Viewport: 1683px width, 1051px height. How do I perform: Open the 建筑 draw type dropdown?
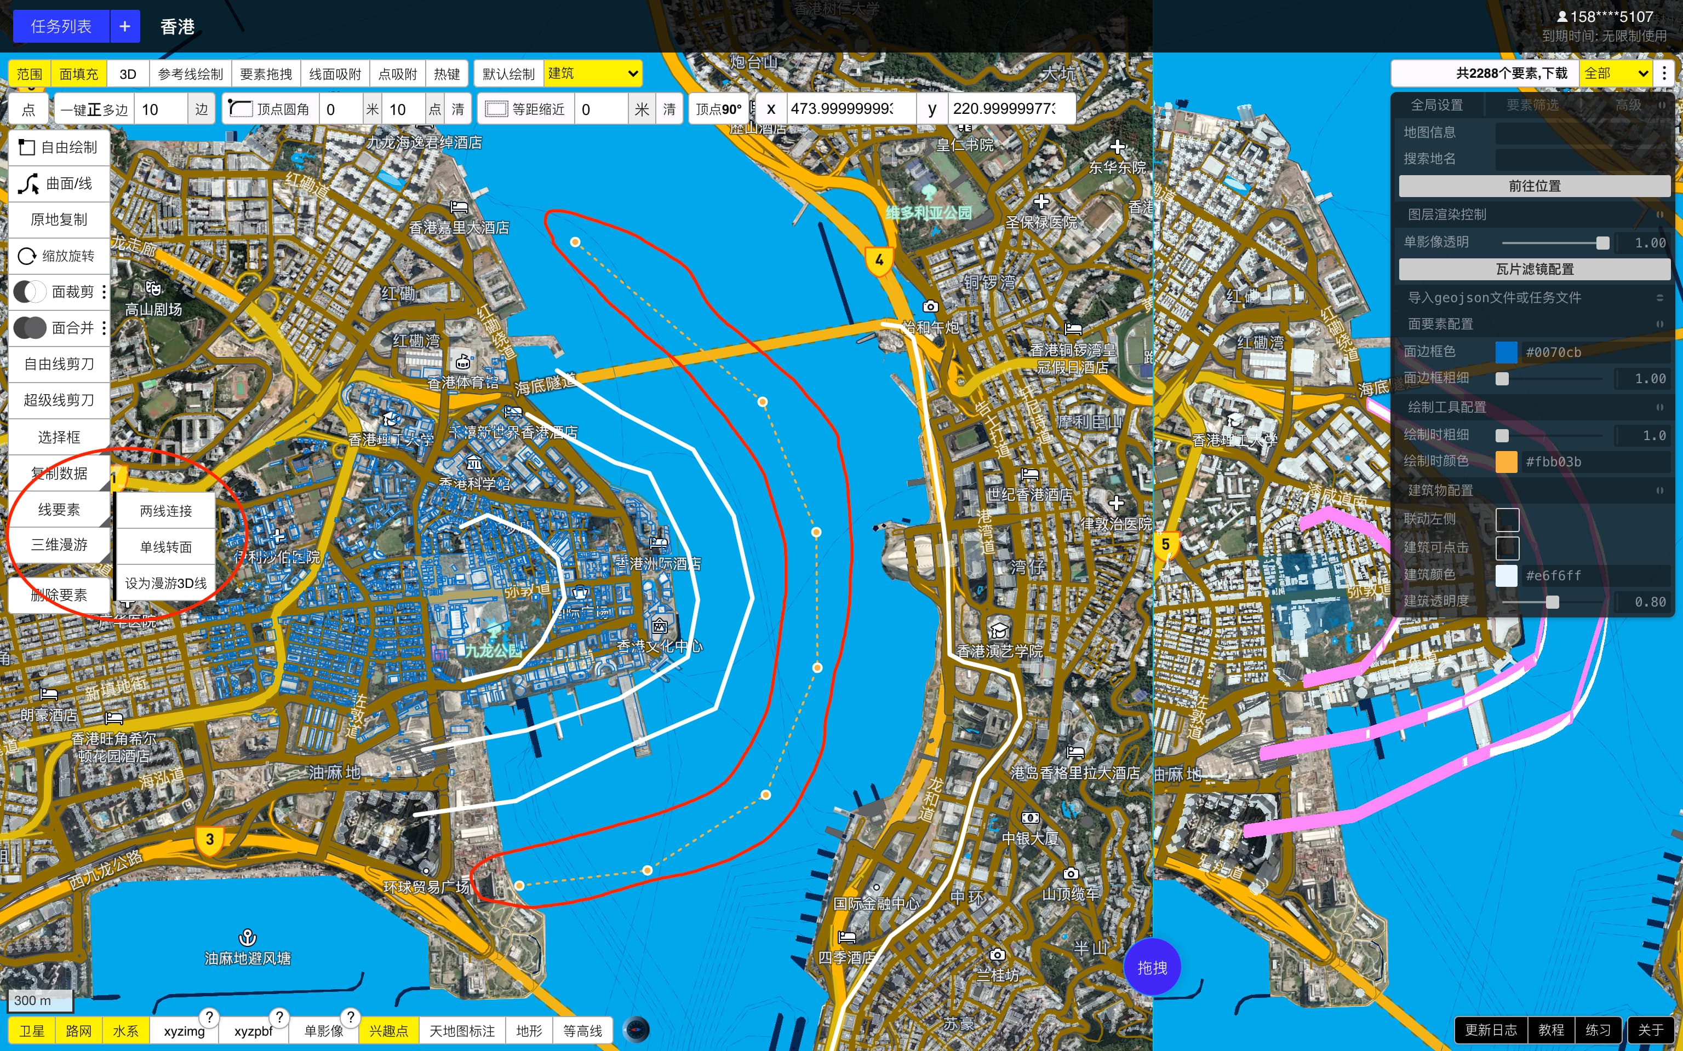coord(593,74)
